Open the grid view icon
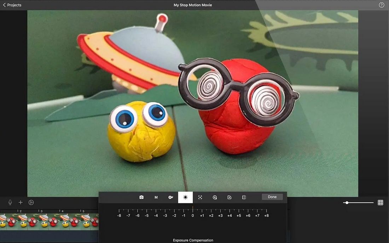 [381, 203]
